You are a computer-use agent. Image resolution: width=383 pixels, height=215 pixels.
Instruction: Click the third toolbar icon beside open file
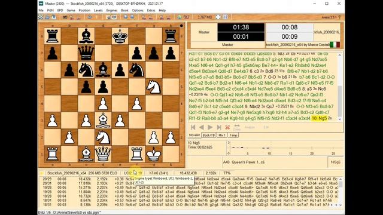tap(53, 17)
